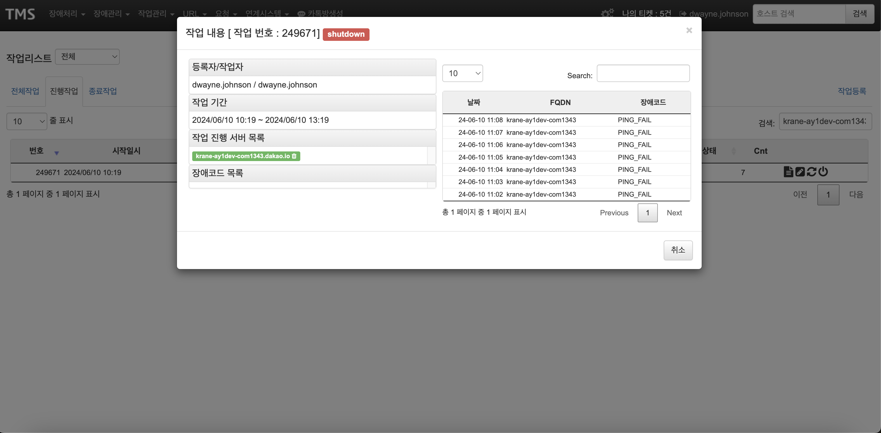Viewport: 881px width, 433px height.
Task: Select the 24-06-10 11:04 log row
Action: tap(566, 170)
